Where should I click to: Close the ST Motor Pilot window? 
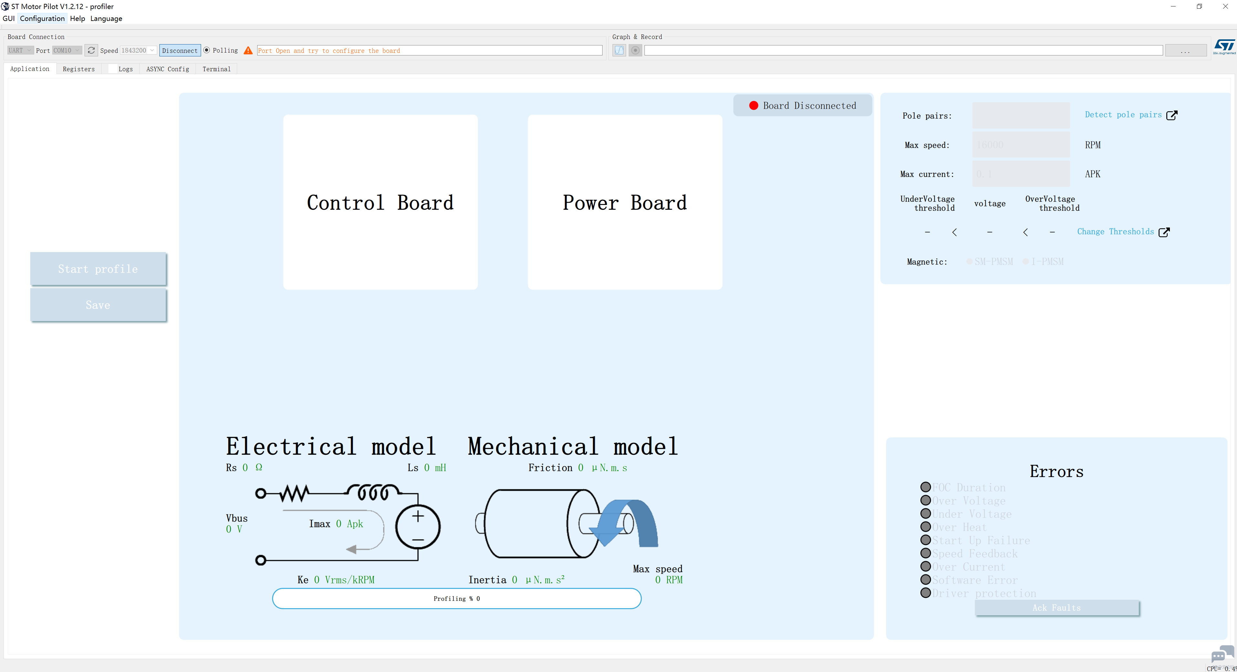(x=1225, y=6)
